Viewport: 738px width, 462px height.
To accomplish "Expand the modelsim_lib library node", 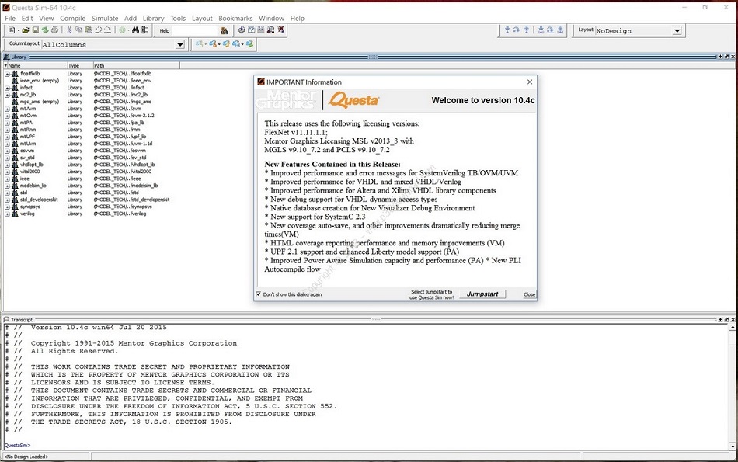I will tap(8, 186).
